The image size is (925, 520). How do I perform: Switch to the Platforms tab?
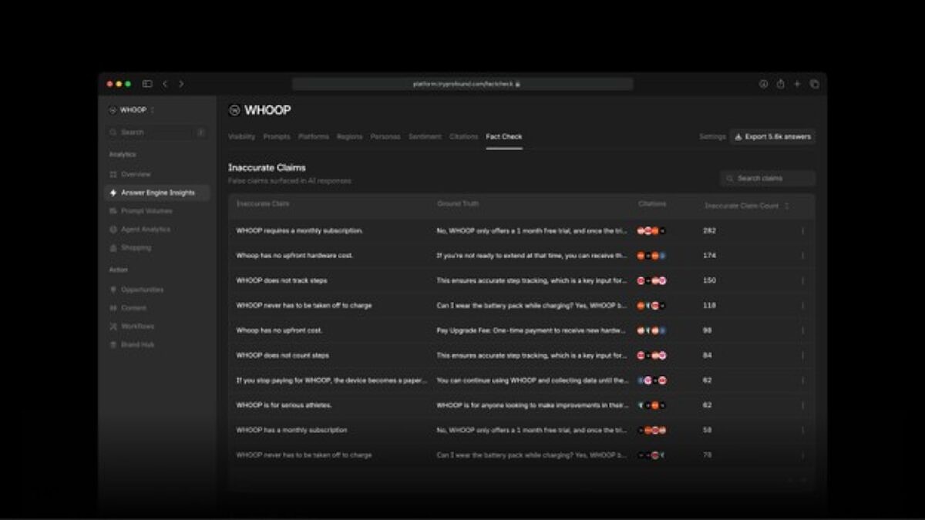[314, 136]
